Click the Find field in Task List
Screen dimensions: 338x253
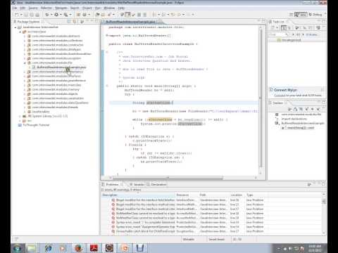[x=278, y=34]
